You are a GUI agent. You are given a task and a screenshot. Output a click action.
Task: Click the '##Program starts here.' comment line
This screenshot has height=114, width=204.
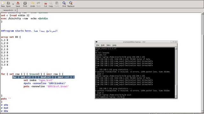(29, 31)
